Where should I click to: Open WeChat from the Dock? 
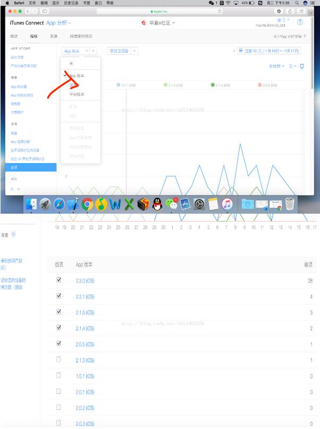171,204
